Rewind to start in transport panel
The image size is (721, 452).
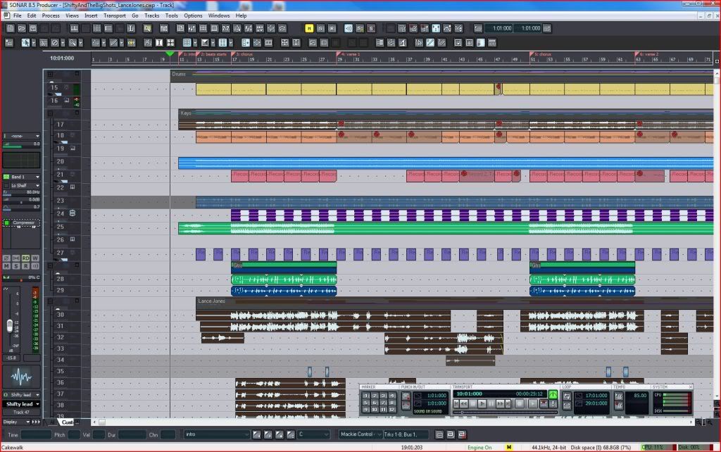pyautogui.click(x=458, y=403)
